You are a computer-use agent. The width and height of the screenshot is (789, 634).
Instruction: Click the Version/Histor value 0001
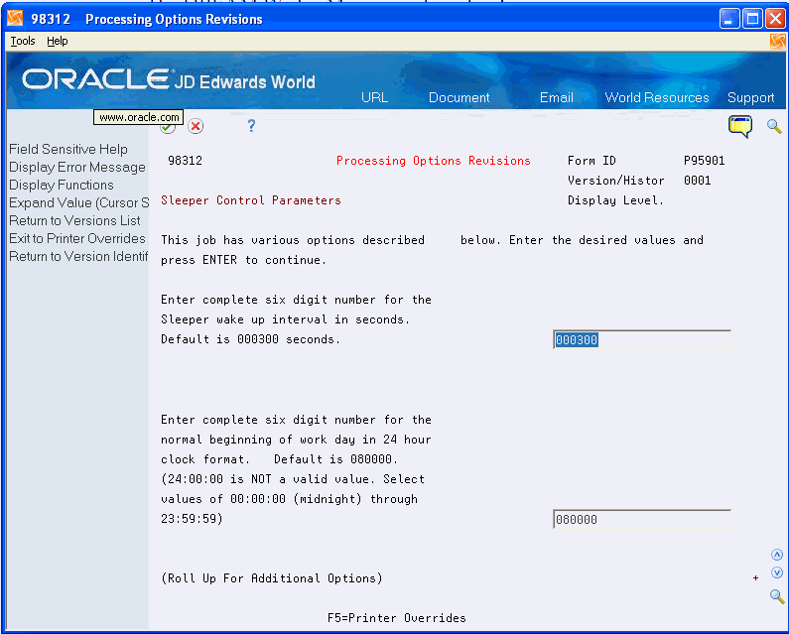(x=697, y=181)
